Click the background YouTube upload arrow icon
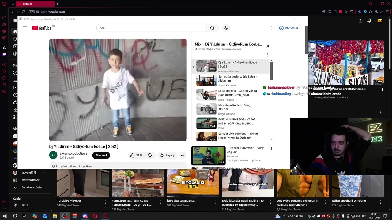The width and height of the screenshot is (392, 220). click(360, 20)
